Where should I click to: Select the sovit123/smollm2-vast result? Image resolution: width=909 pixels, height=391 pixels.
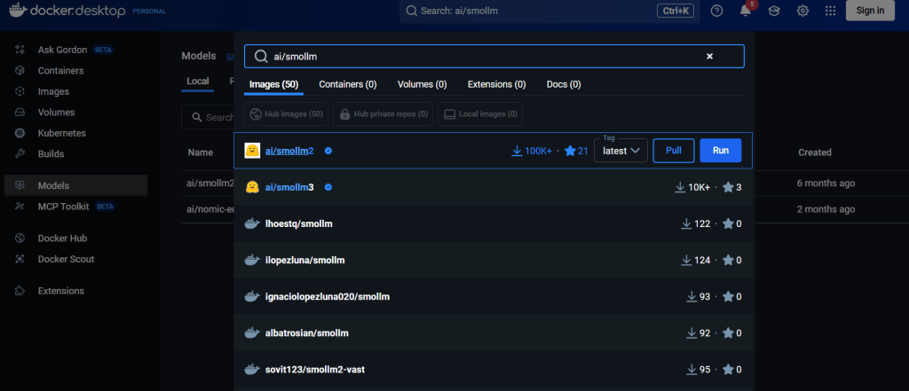(494, 370)
